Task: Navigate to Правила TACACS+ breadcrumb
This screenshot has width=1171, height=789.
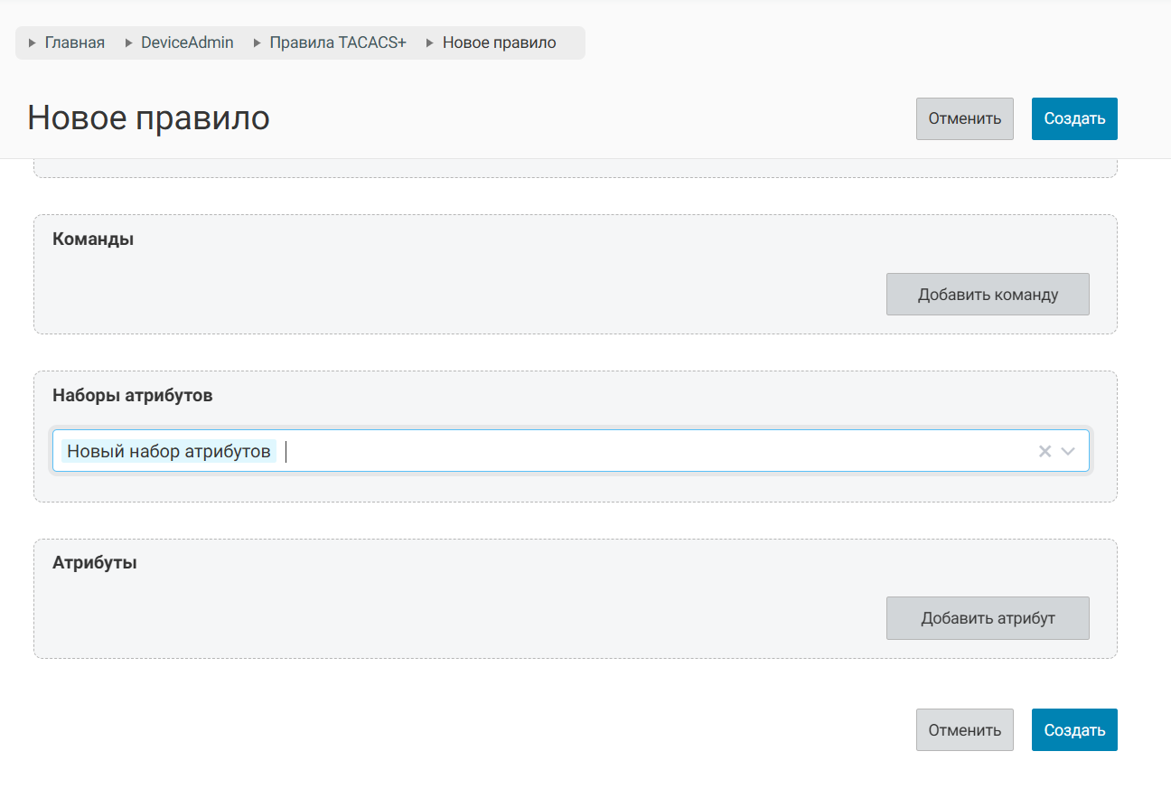Action: tap(338, 42)
